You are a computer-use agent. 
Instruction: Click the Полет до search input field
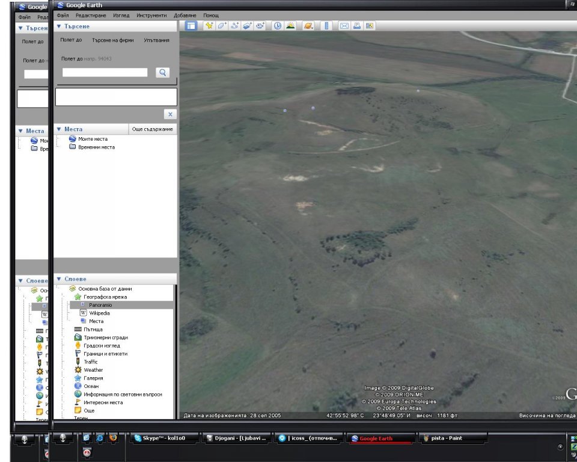pyautogui.click(x=105, y=72)
